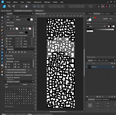
Task: Click Configuration du document button
Action: [23, 11]
